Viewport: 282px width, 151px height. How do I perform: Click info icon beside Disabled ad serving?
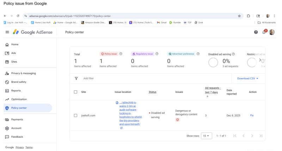(233, 54)
